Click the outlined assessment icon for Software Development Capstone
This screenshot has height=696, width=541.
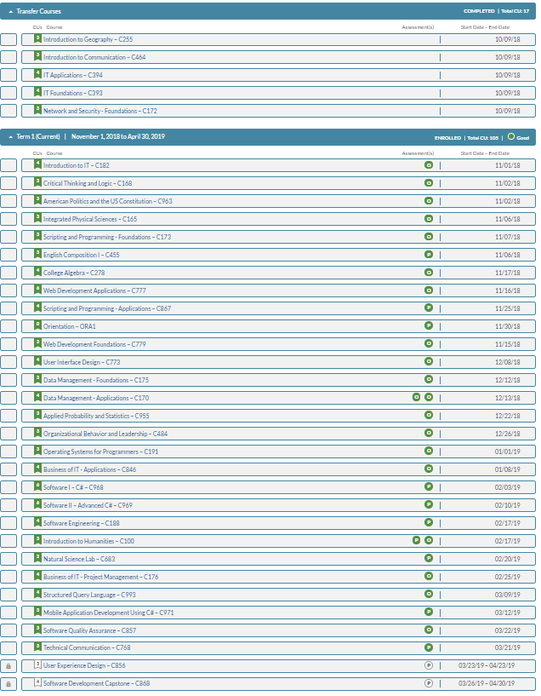[x=429, y=683]
